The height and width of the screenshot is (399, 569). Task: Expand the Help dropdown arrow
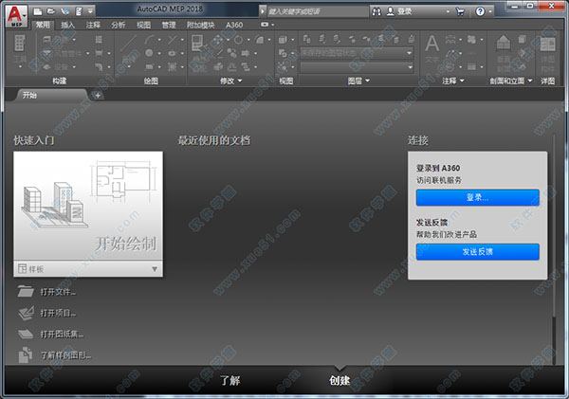point(490,11)
